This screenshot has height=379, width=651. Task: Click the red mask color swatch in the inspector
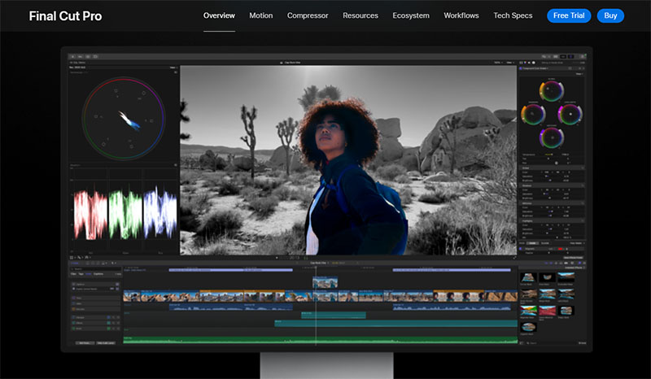pos(560,249)
